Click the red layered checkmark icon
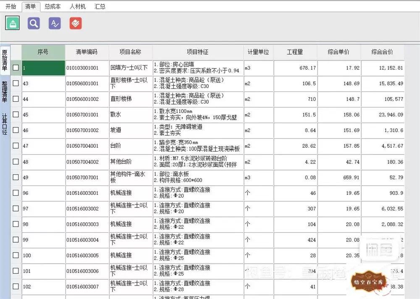This screenshot has height=299, width=420. point(76,24)
